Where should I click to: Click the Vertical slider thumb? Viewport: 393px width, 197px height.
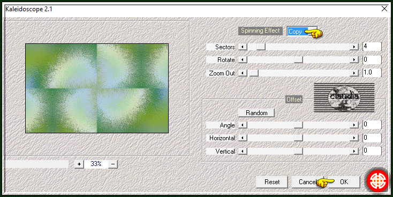coord(298,151)
